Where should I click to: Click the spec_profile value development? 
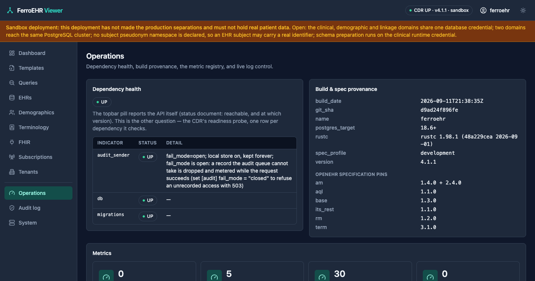(x=438, y=153)
